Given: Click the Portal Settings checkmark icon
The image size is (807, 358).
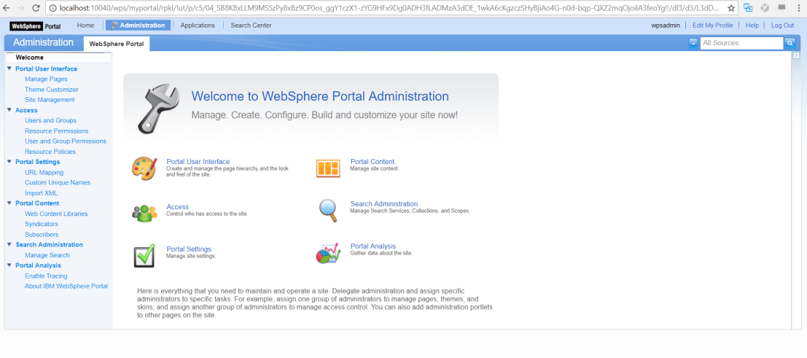Looking at the screenshot, I should (144, 254).
